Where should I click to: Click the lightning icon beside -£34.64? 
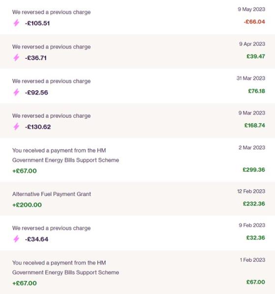click(16, 239)
